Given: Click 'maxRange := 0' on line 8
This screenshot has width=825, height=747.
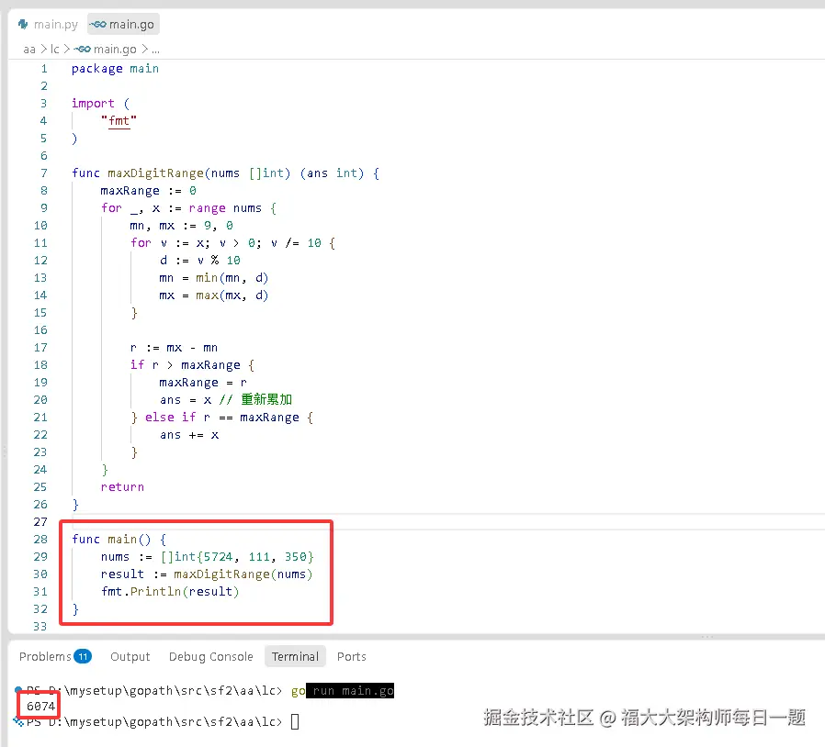Looking at the screenshot, I should pos(149,190).
